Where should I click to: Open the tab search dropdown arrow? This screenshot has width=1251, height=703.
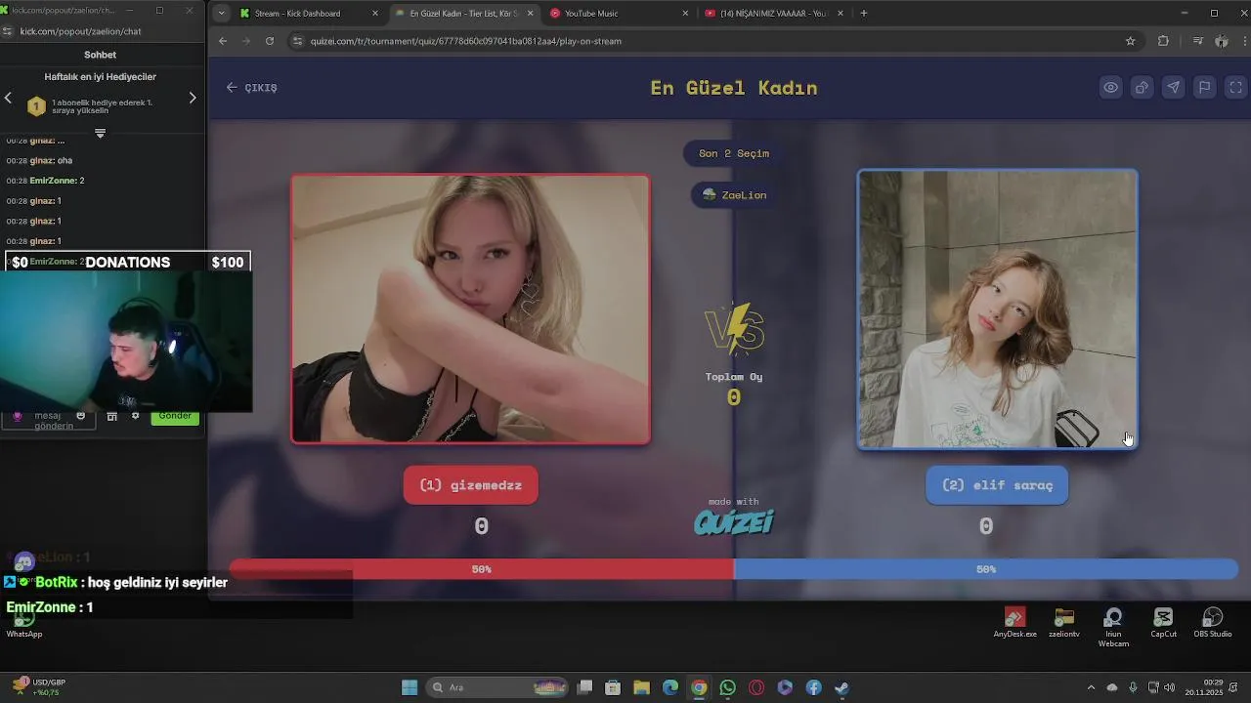click(221, 14)
